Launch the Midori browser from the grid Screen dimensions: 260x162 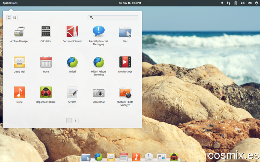click(72, 64)
